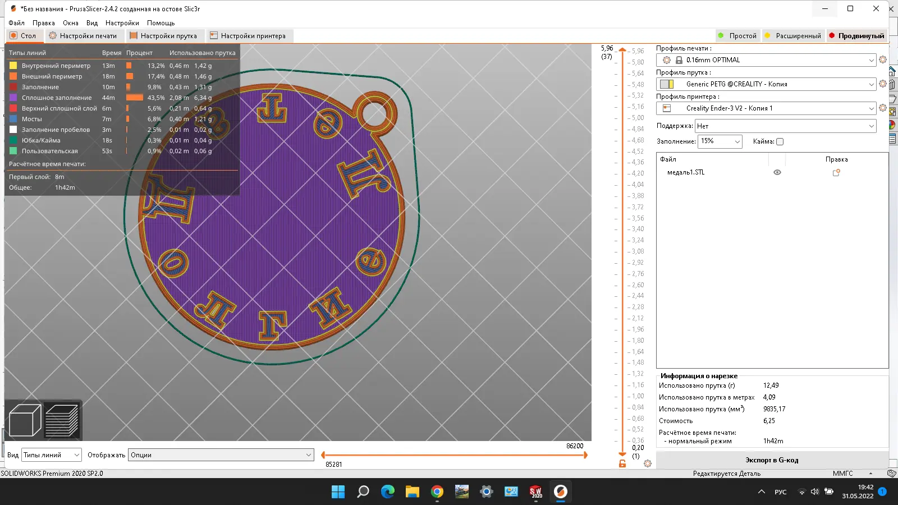Click the left handle of horizontal move slider
This screenshot has width=898, height=505.
tap(323, 455)
